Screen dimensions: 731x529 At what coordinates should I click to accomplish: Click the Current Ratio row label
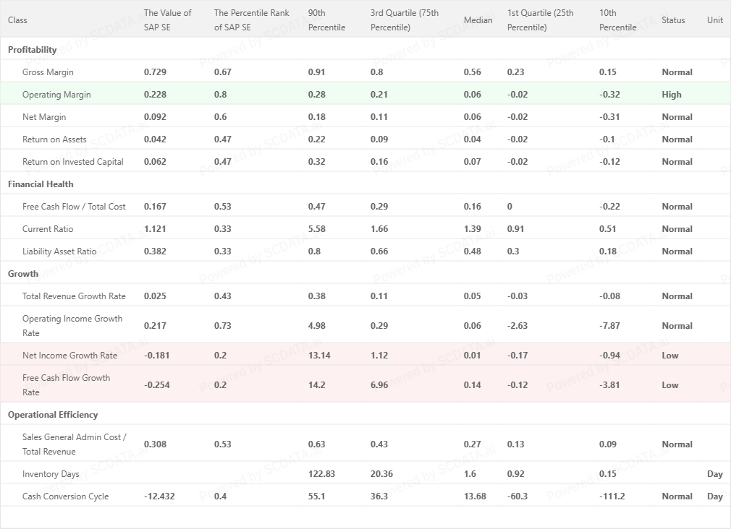click(x=48, y=229)
